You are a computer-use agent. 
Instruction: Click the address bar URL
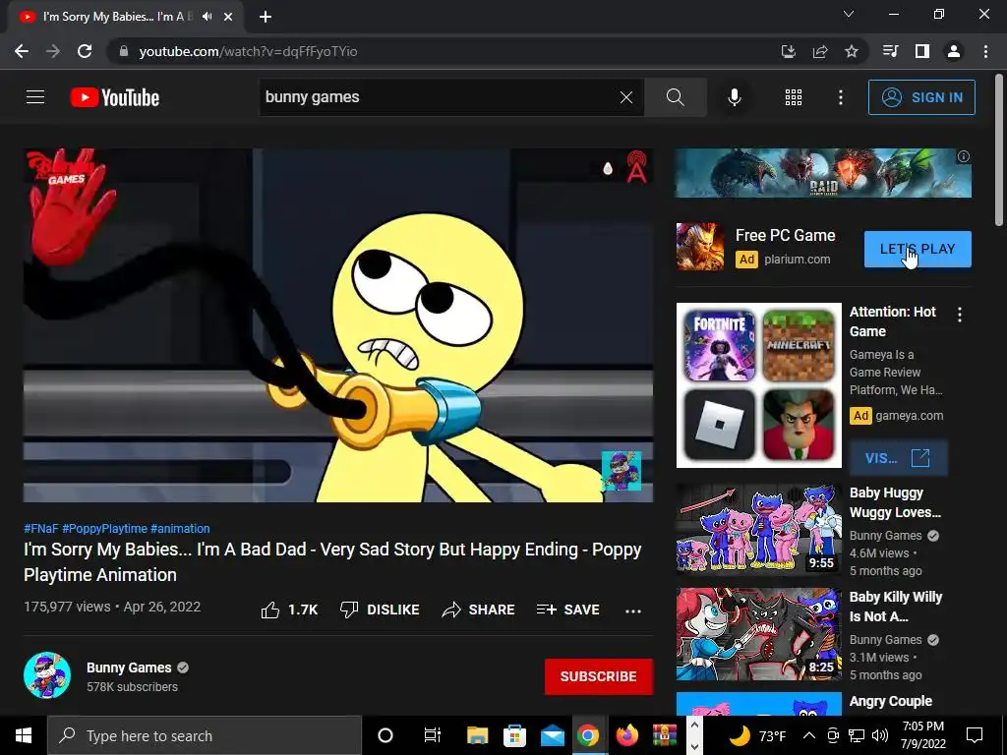pyautogui.click(x=248, y=51)
